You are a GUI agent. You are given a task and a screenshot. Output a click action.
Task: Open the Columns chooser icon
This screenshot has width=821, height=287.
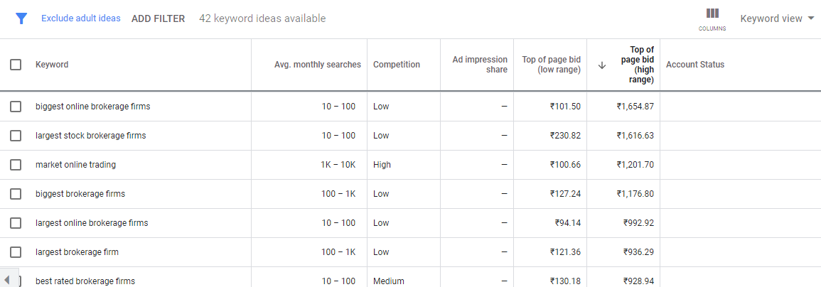point(712,19)
